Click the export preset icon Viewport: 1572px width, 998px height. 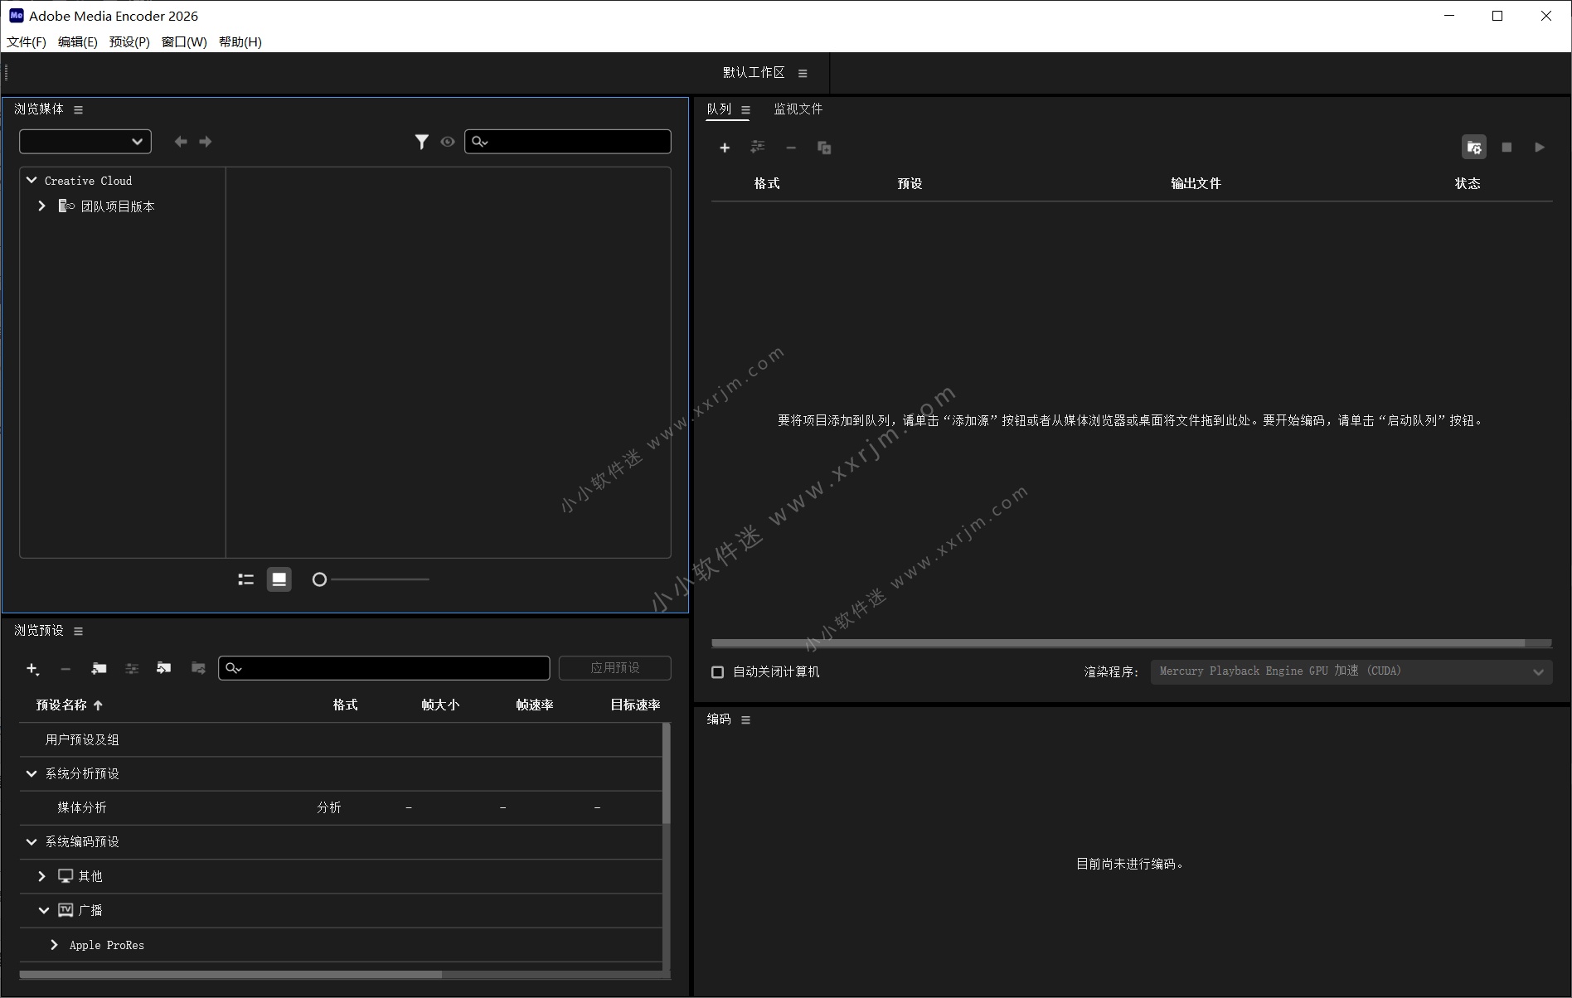(197, 668)
